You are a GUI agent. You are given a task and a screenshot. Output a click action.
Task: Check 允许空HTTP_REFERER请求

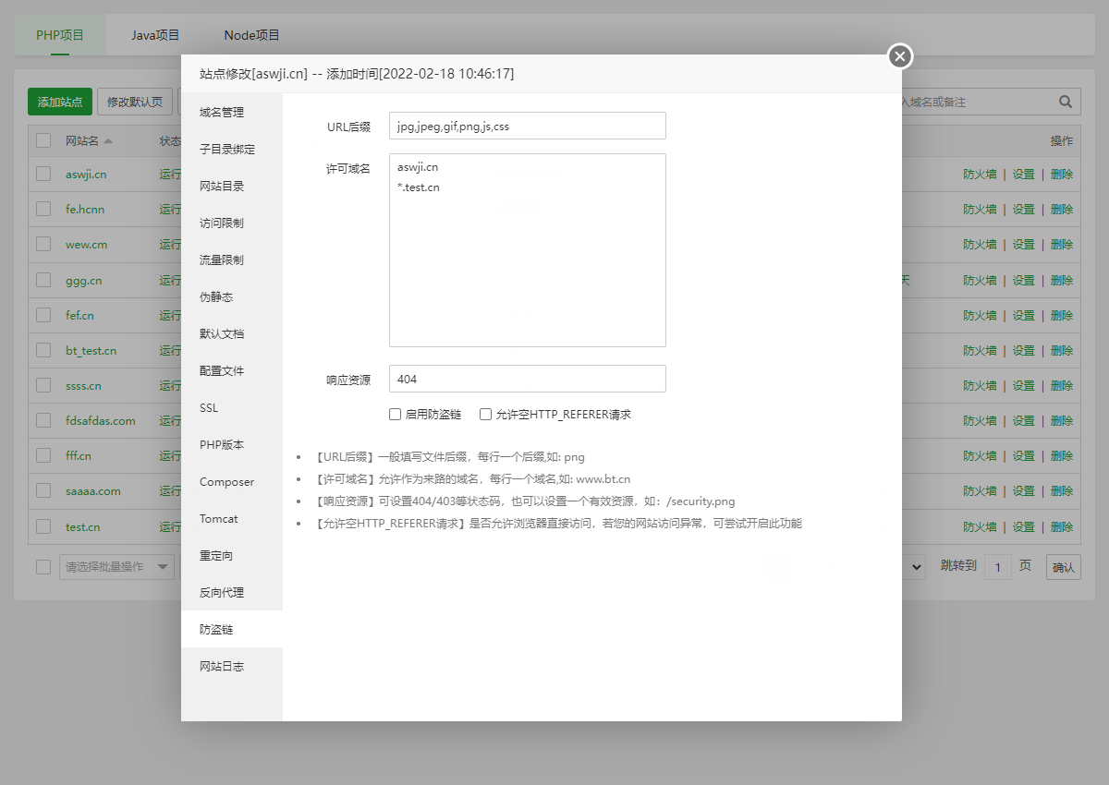coord(485,414)
